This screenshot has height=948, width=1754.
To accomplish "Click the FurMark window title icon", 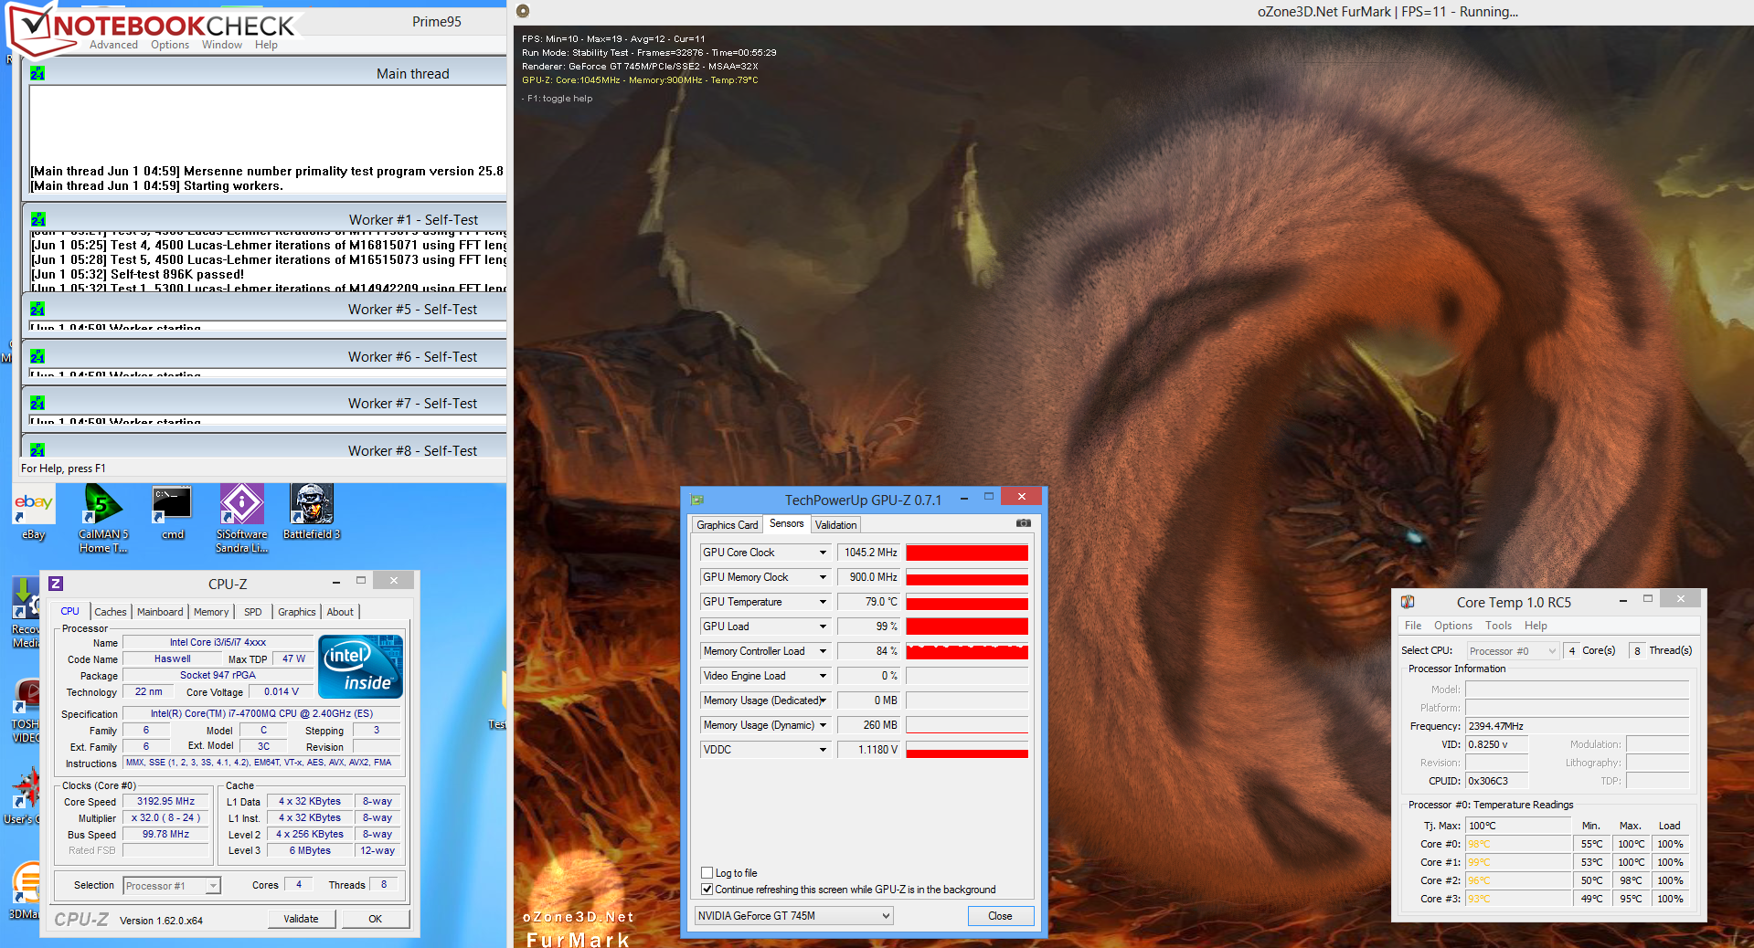I will (523, 11).
